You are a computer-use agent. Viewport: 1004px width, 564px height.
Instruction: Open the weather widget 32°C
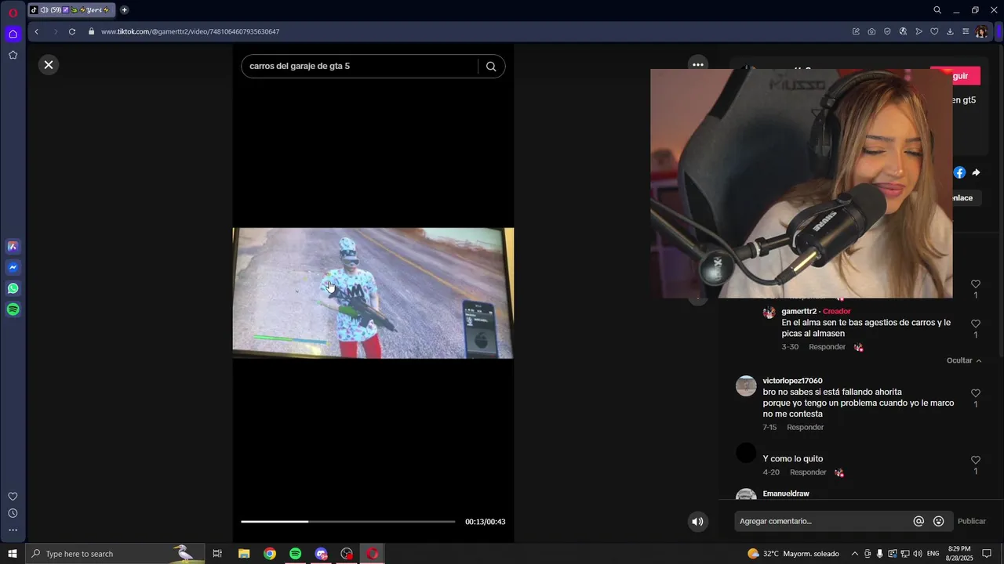pos(793,554)
